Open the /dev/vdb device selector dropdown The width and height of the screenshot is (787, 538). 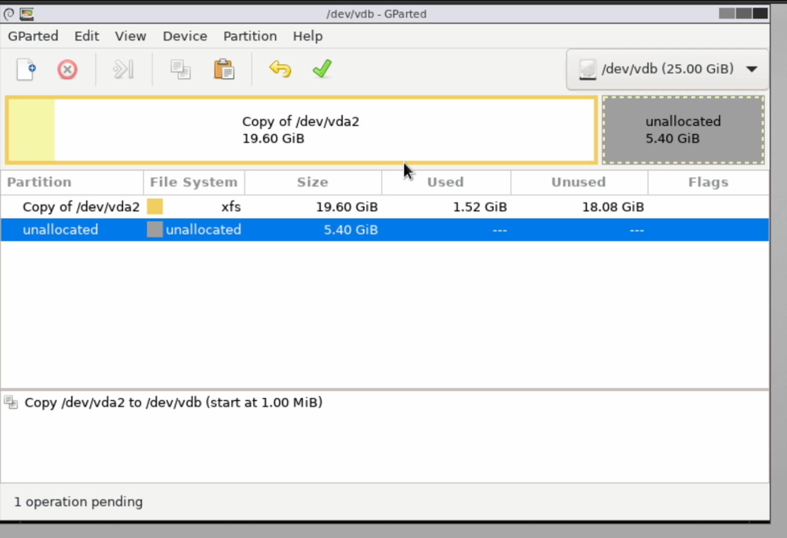pos(667,69)
